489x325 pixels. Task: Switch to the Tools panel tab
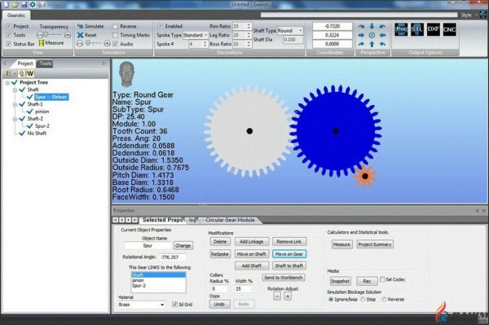[x=45, y=64]
